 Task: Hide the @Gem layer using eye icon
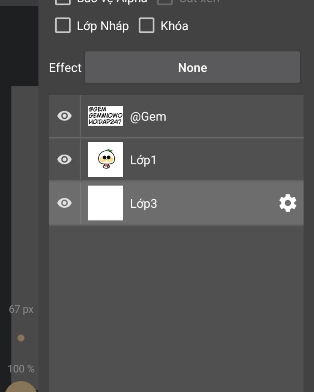click(64, 116)
